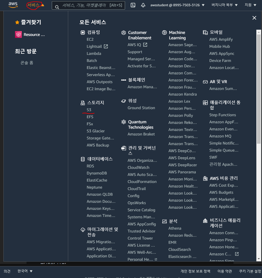Click the management and governance icon

pos(123,148)
